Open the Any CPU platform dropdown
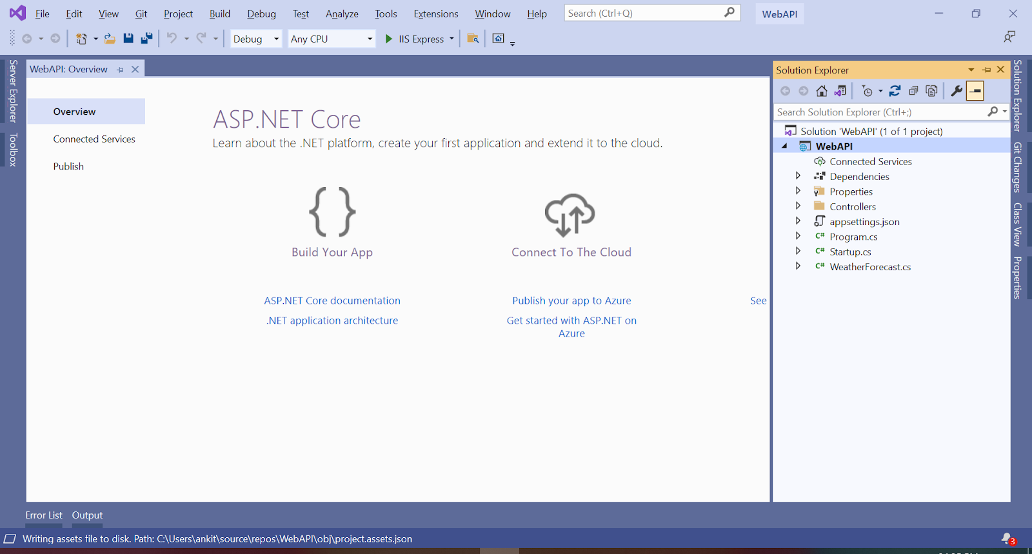Screen dimensions: 1032x554 pyautogui.click(x=332, y=39)
